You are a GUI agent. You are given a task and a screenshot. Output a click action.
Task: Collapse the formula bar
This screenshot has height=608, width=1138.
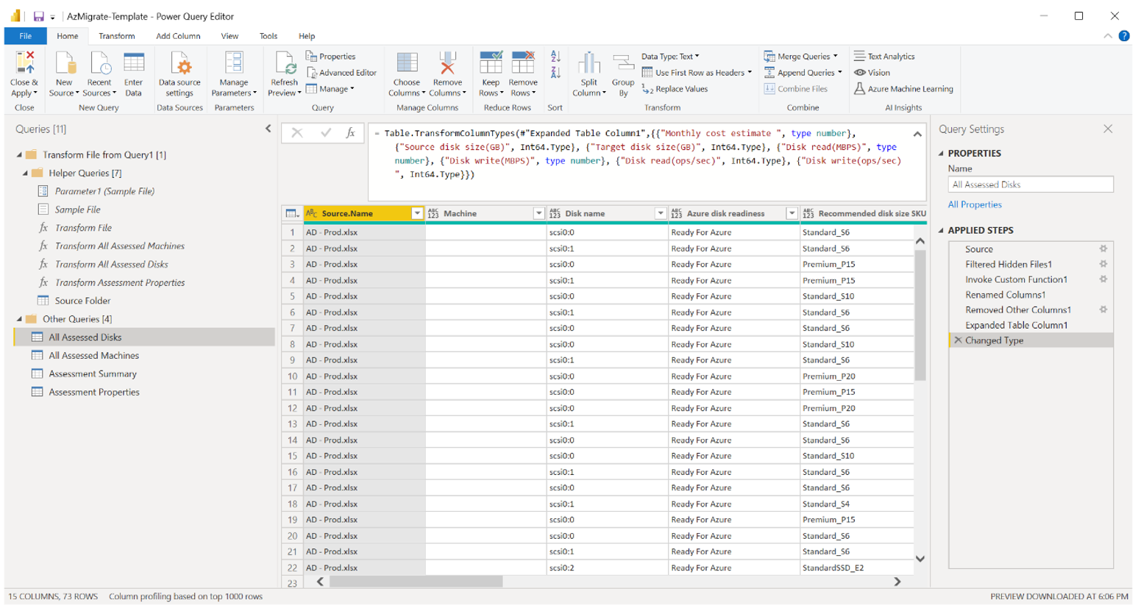pyautogui.click(x=917, y=134)
